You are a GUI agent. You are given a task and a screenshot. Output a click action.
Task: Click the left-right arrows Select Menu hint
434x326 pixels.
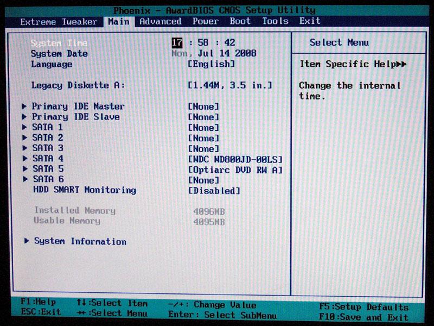(x=112, y=314)
